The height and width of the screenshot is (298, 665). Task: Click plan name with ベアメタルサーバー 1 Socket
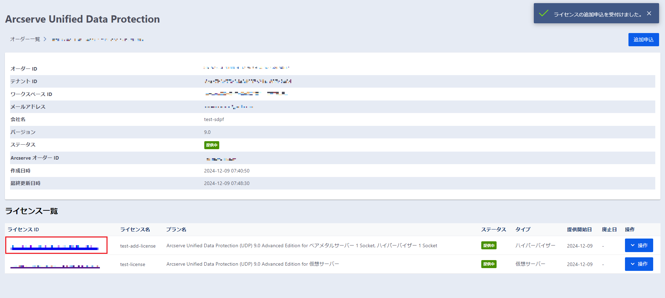(x=302, y=245)
